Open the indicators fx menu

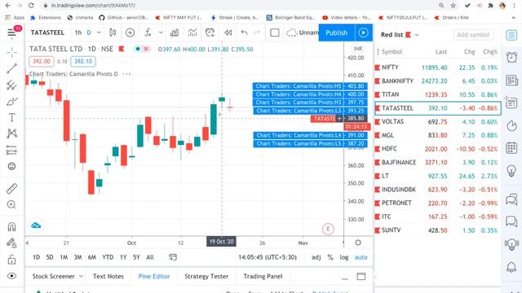pyautogui.click(x=148, y=33)
